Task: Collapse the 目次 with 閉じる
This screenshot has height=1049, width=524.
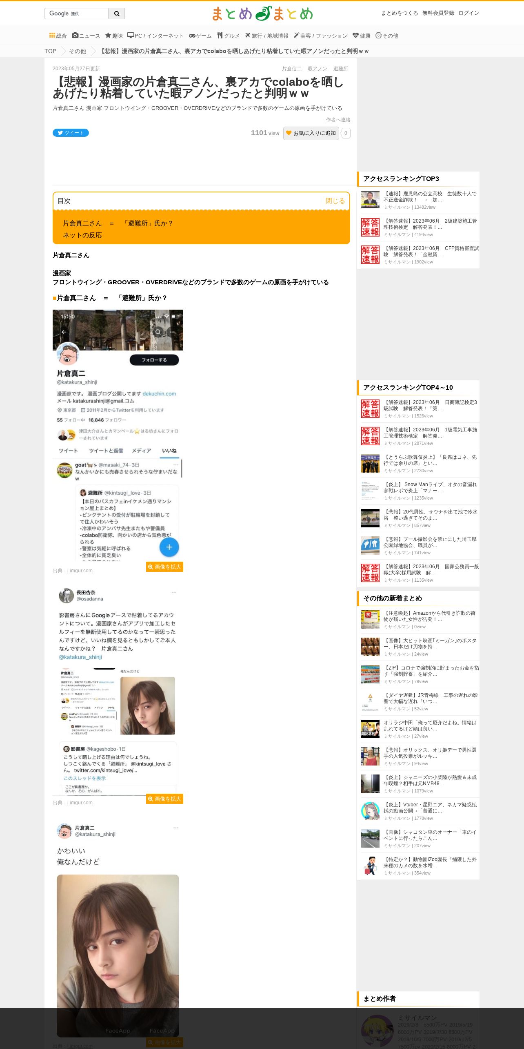Action: (x=335, y=201)
